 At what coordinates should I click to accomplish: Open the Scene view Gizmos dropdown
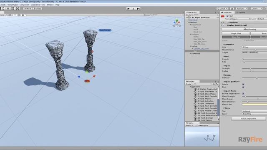pyautogui.click(x=147, y=15)
